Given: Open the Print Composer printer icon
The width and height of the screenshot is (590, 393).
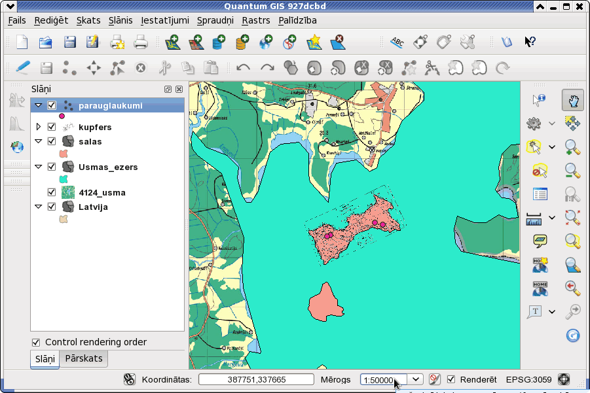Looking at the screenshot, I should 118,42.
